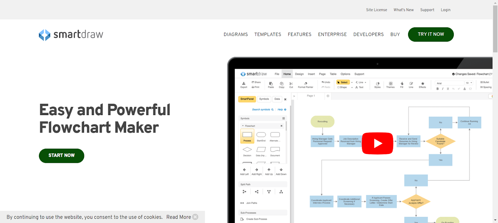Open the Arial font box in the preview
This screenshot has height=223, width=498.
449,83
